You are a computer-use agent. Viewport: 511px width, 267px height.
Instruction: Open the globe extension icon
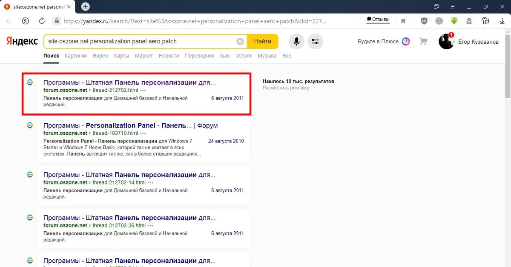click(x=439, y=21)
